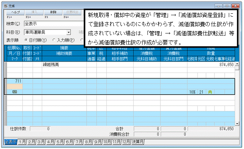
Task: Click the 合計 balance field showing 874,650
Action: pyautogui.click(x=211, y=129)
